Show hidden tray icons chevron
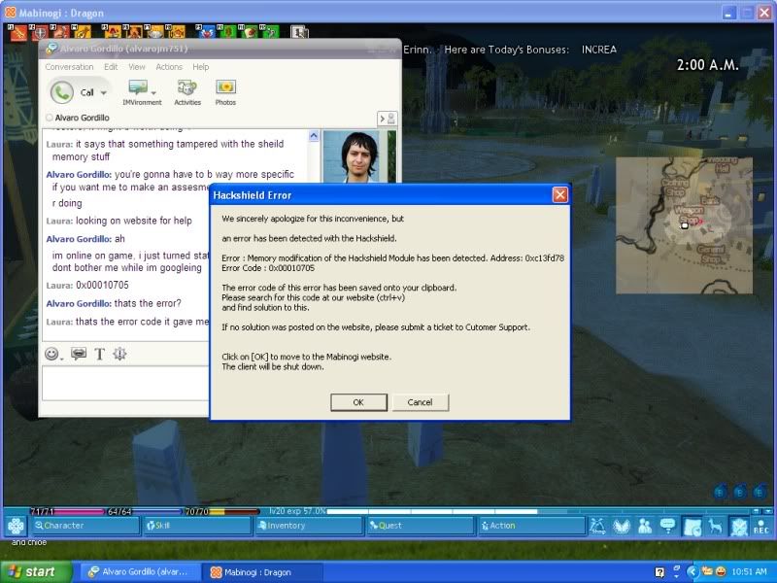The image size is (777, 583). [x=693, y=571]
